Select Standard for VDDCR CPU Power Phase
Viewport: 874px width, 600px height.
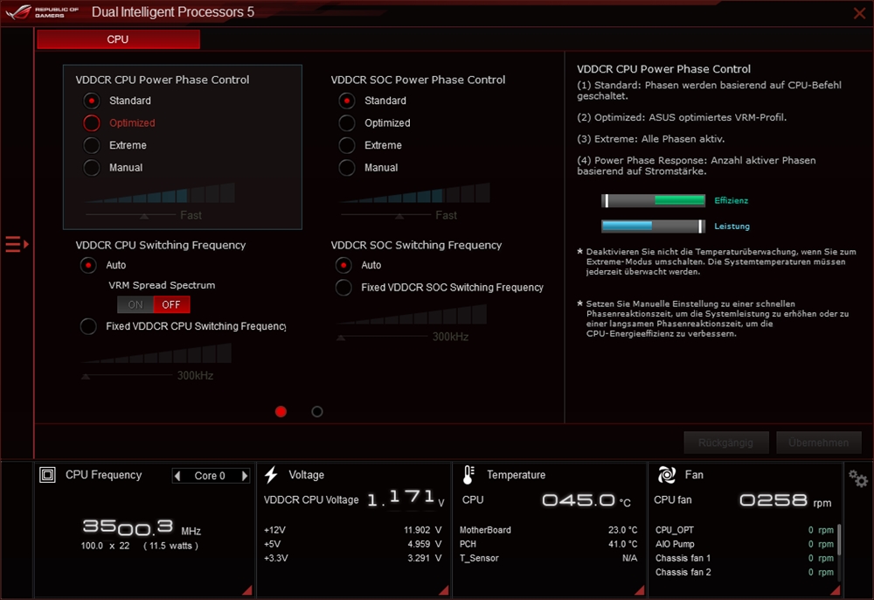tap(92, 101)
